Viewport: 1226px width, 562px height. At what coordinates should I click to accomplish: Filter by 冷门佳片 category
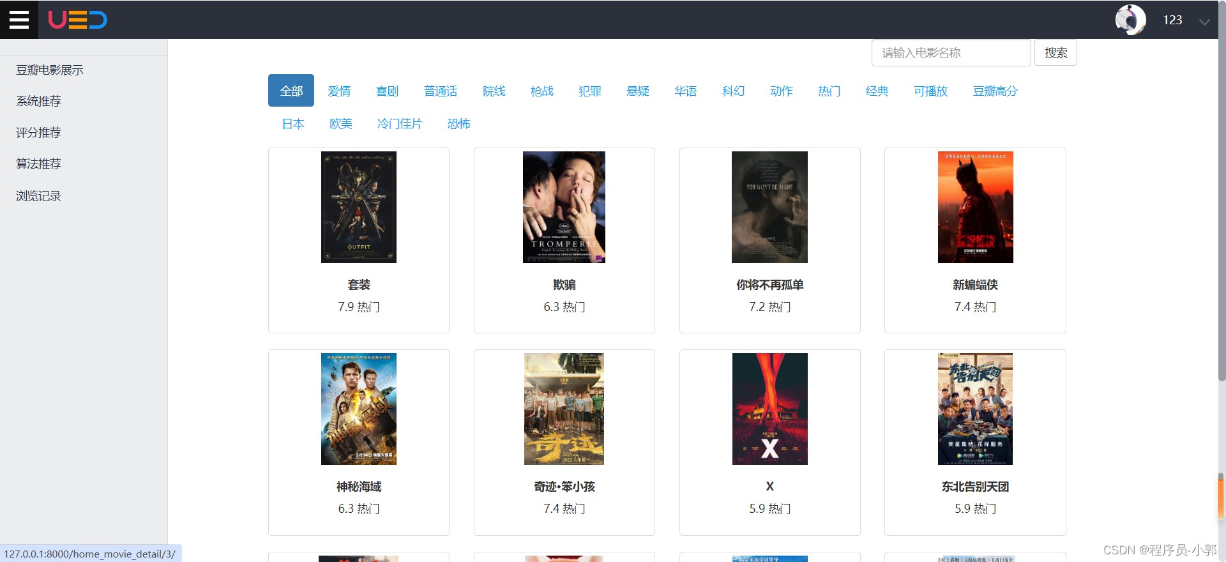click(400, 123)
